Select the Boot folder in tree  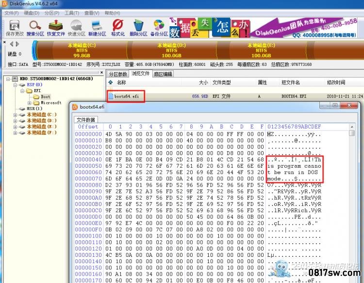(x=45, y=96)
